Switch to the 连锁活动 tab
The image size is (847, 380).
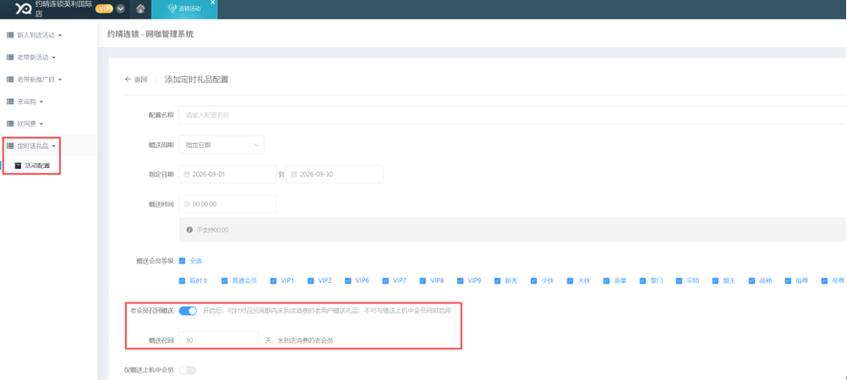pyautogui.click(x=184, y=9)
